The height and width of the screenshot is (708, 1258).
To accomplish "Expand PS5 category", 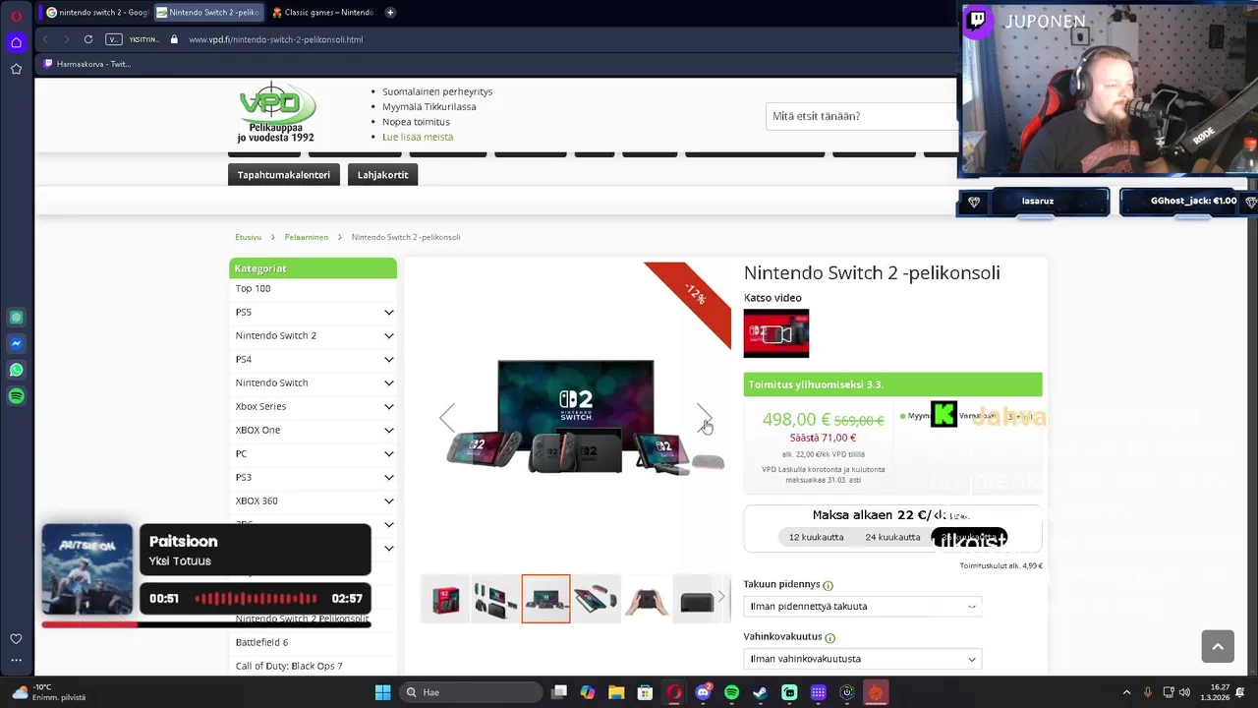I will click(389, 312).
